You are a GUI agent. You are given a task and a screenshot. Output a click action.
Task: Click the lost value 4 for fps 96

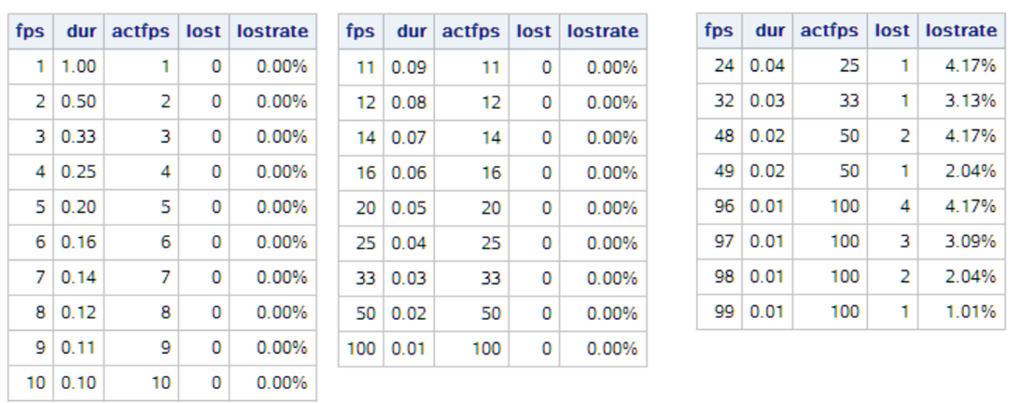pyautogui.click(x=892, y=206)
